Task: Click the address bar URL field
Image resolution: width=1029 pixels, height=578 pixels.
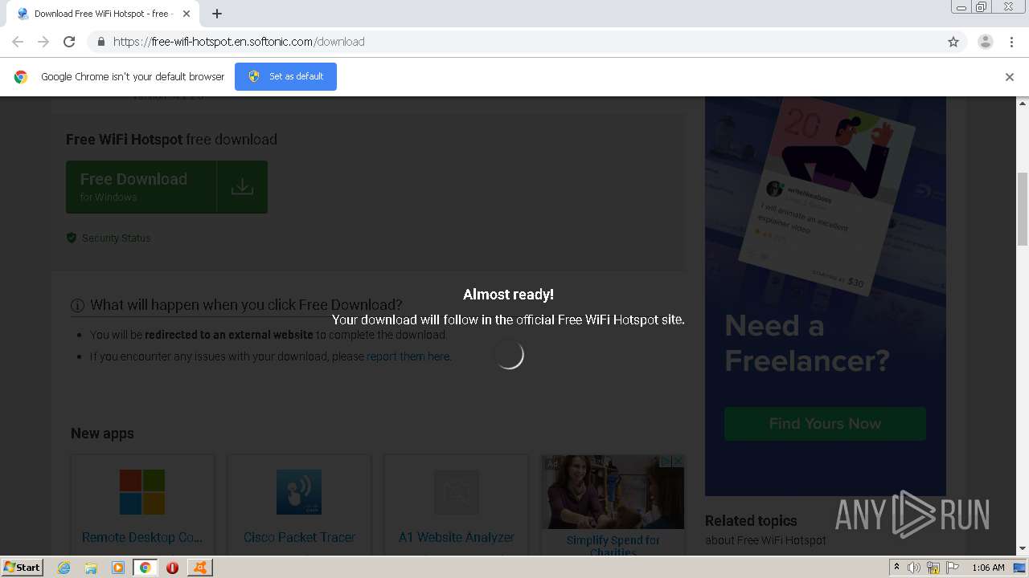Action: pos(527,42)
